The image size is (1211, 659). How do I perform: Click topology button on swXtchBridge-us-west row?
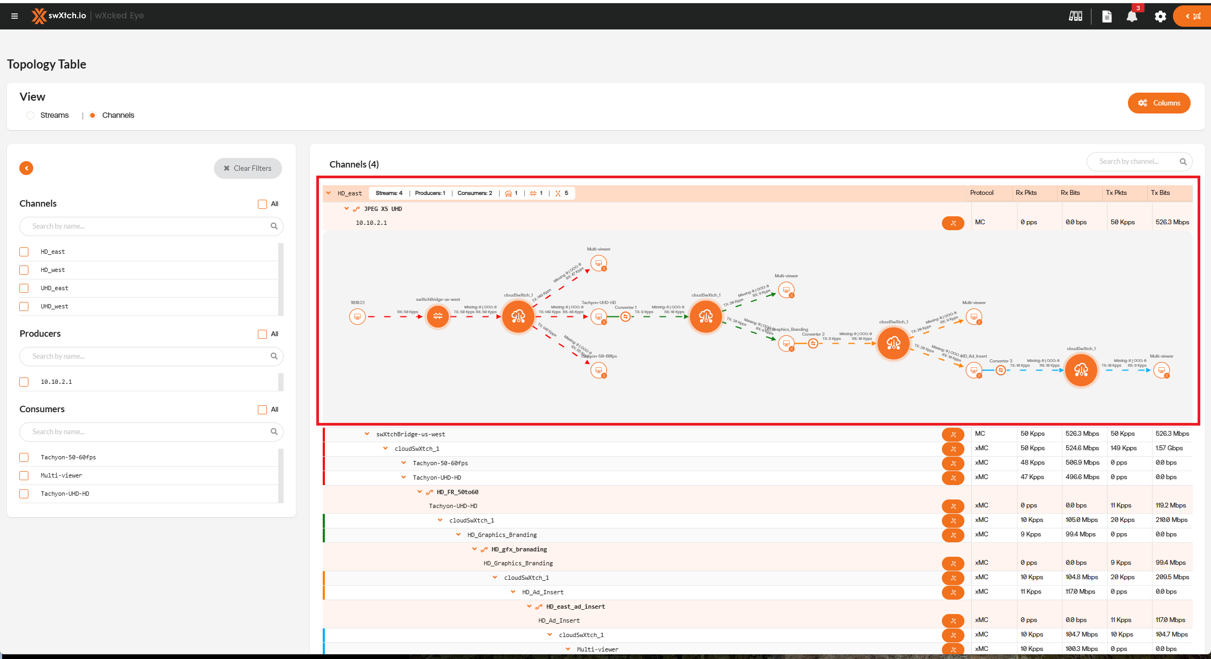click(953, 434)
